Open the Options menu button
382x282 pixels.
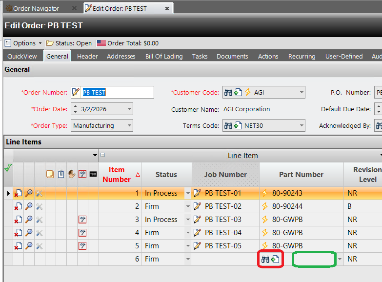(x=23, y=43)
